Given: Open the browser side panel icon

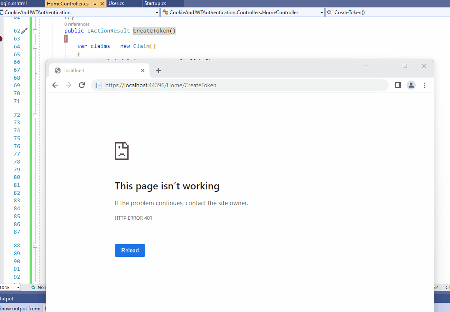Looking at the screenshot, I should 398,85.
